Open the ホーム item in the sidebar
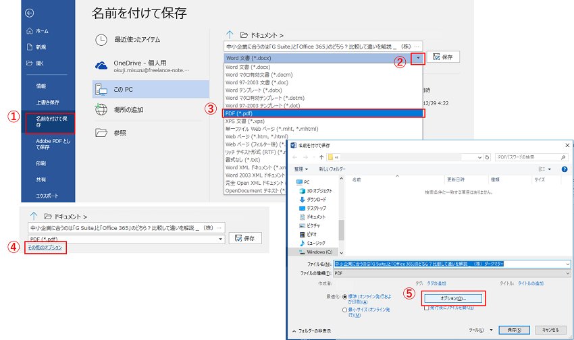The image size is (574, 340). [41, 31]
